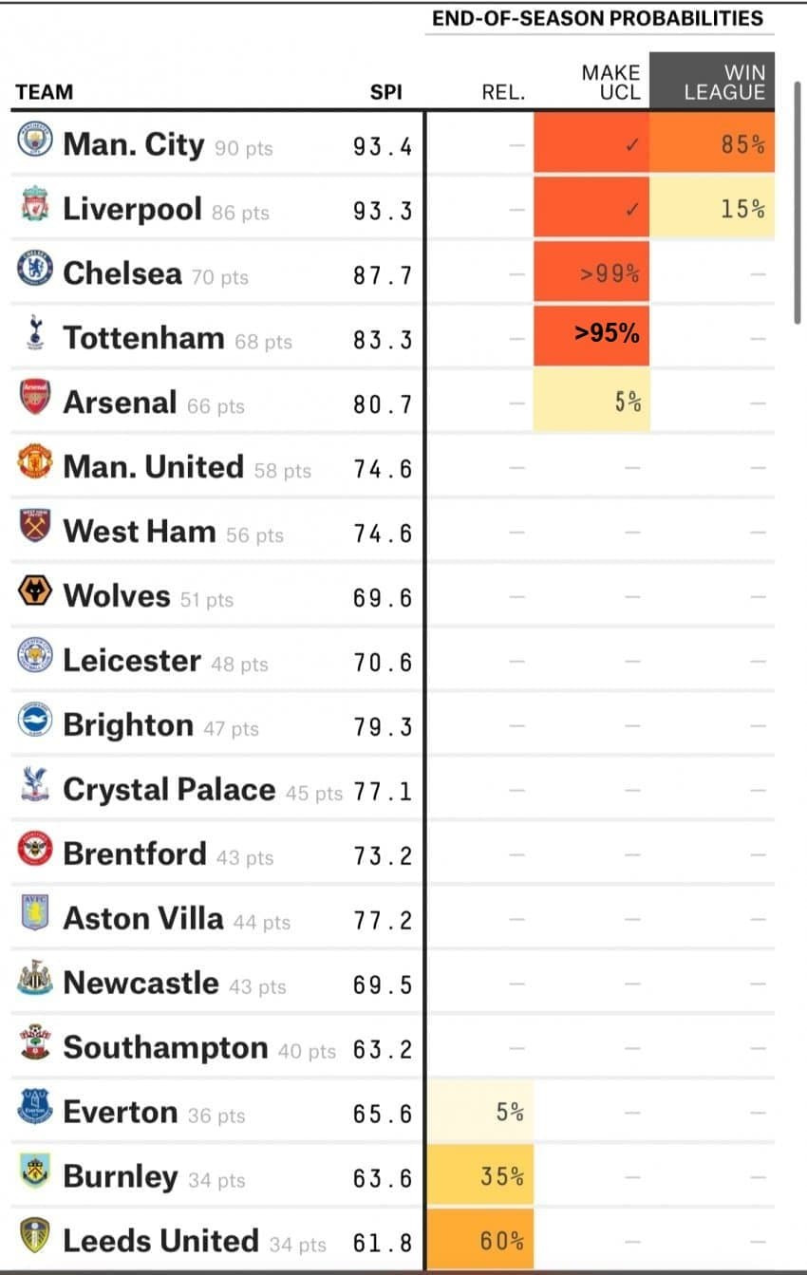Open the Crystal Palace team name

coord(169,789)
